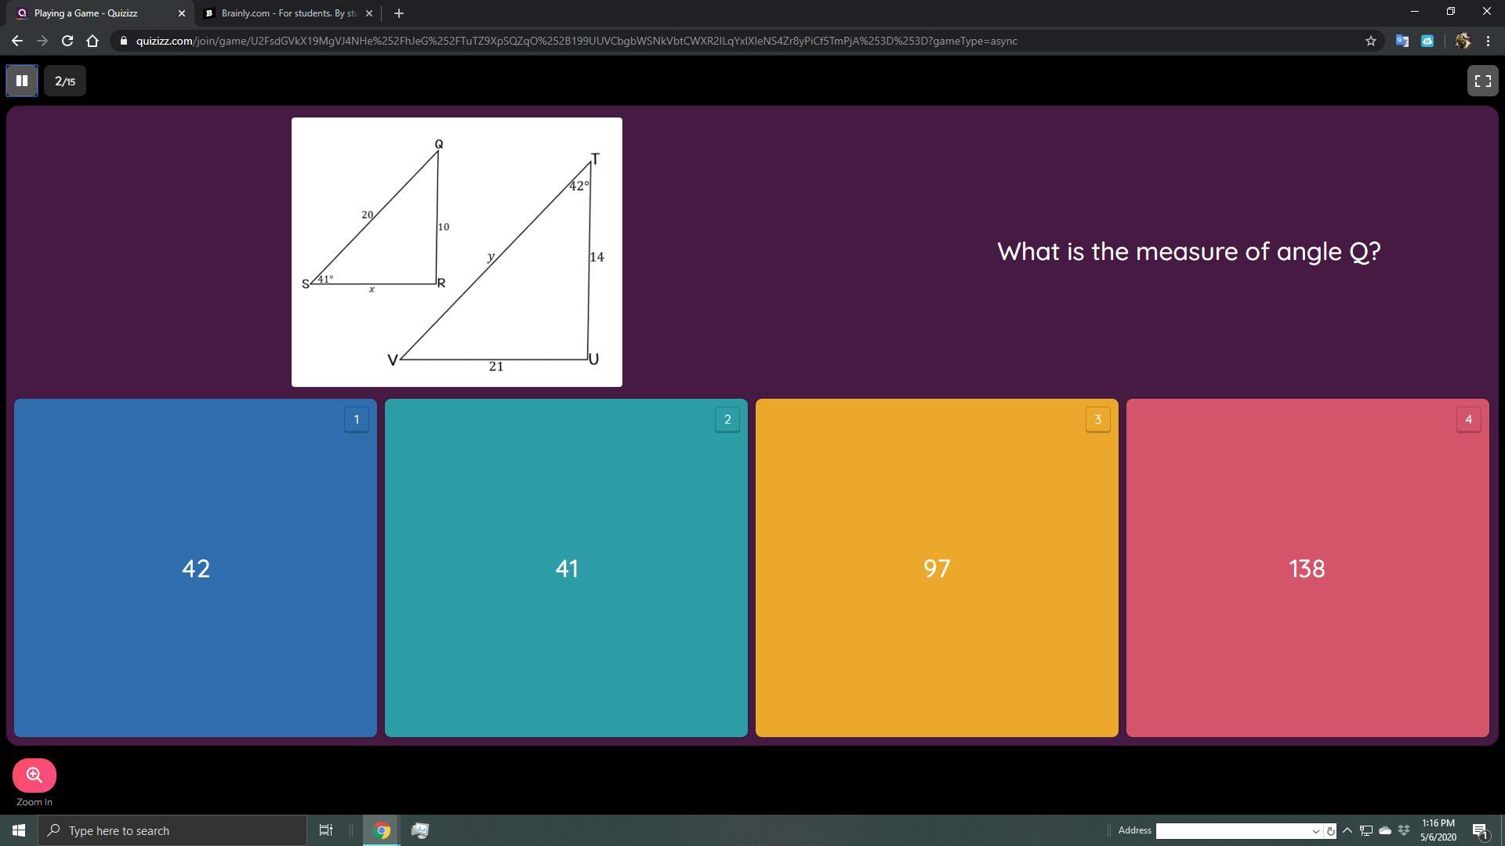Pick the yellow answer 97
The height and width of the screenshot is (846, 1505).
click(937, 568)
